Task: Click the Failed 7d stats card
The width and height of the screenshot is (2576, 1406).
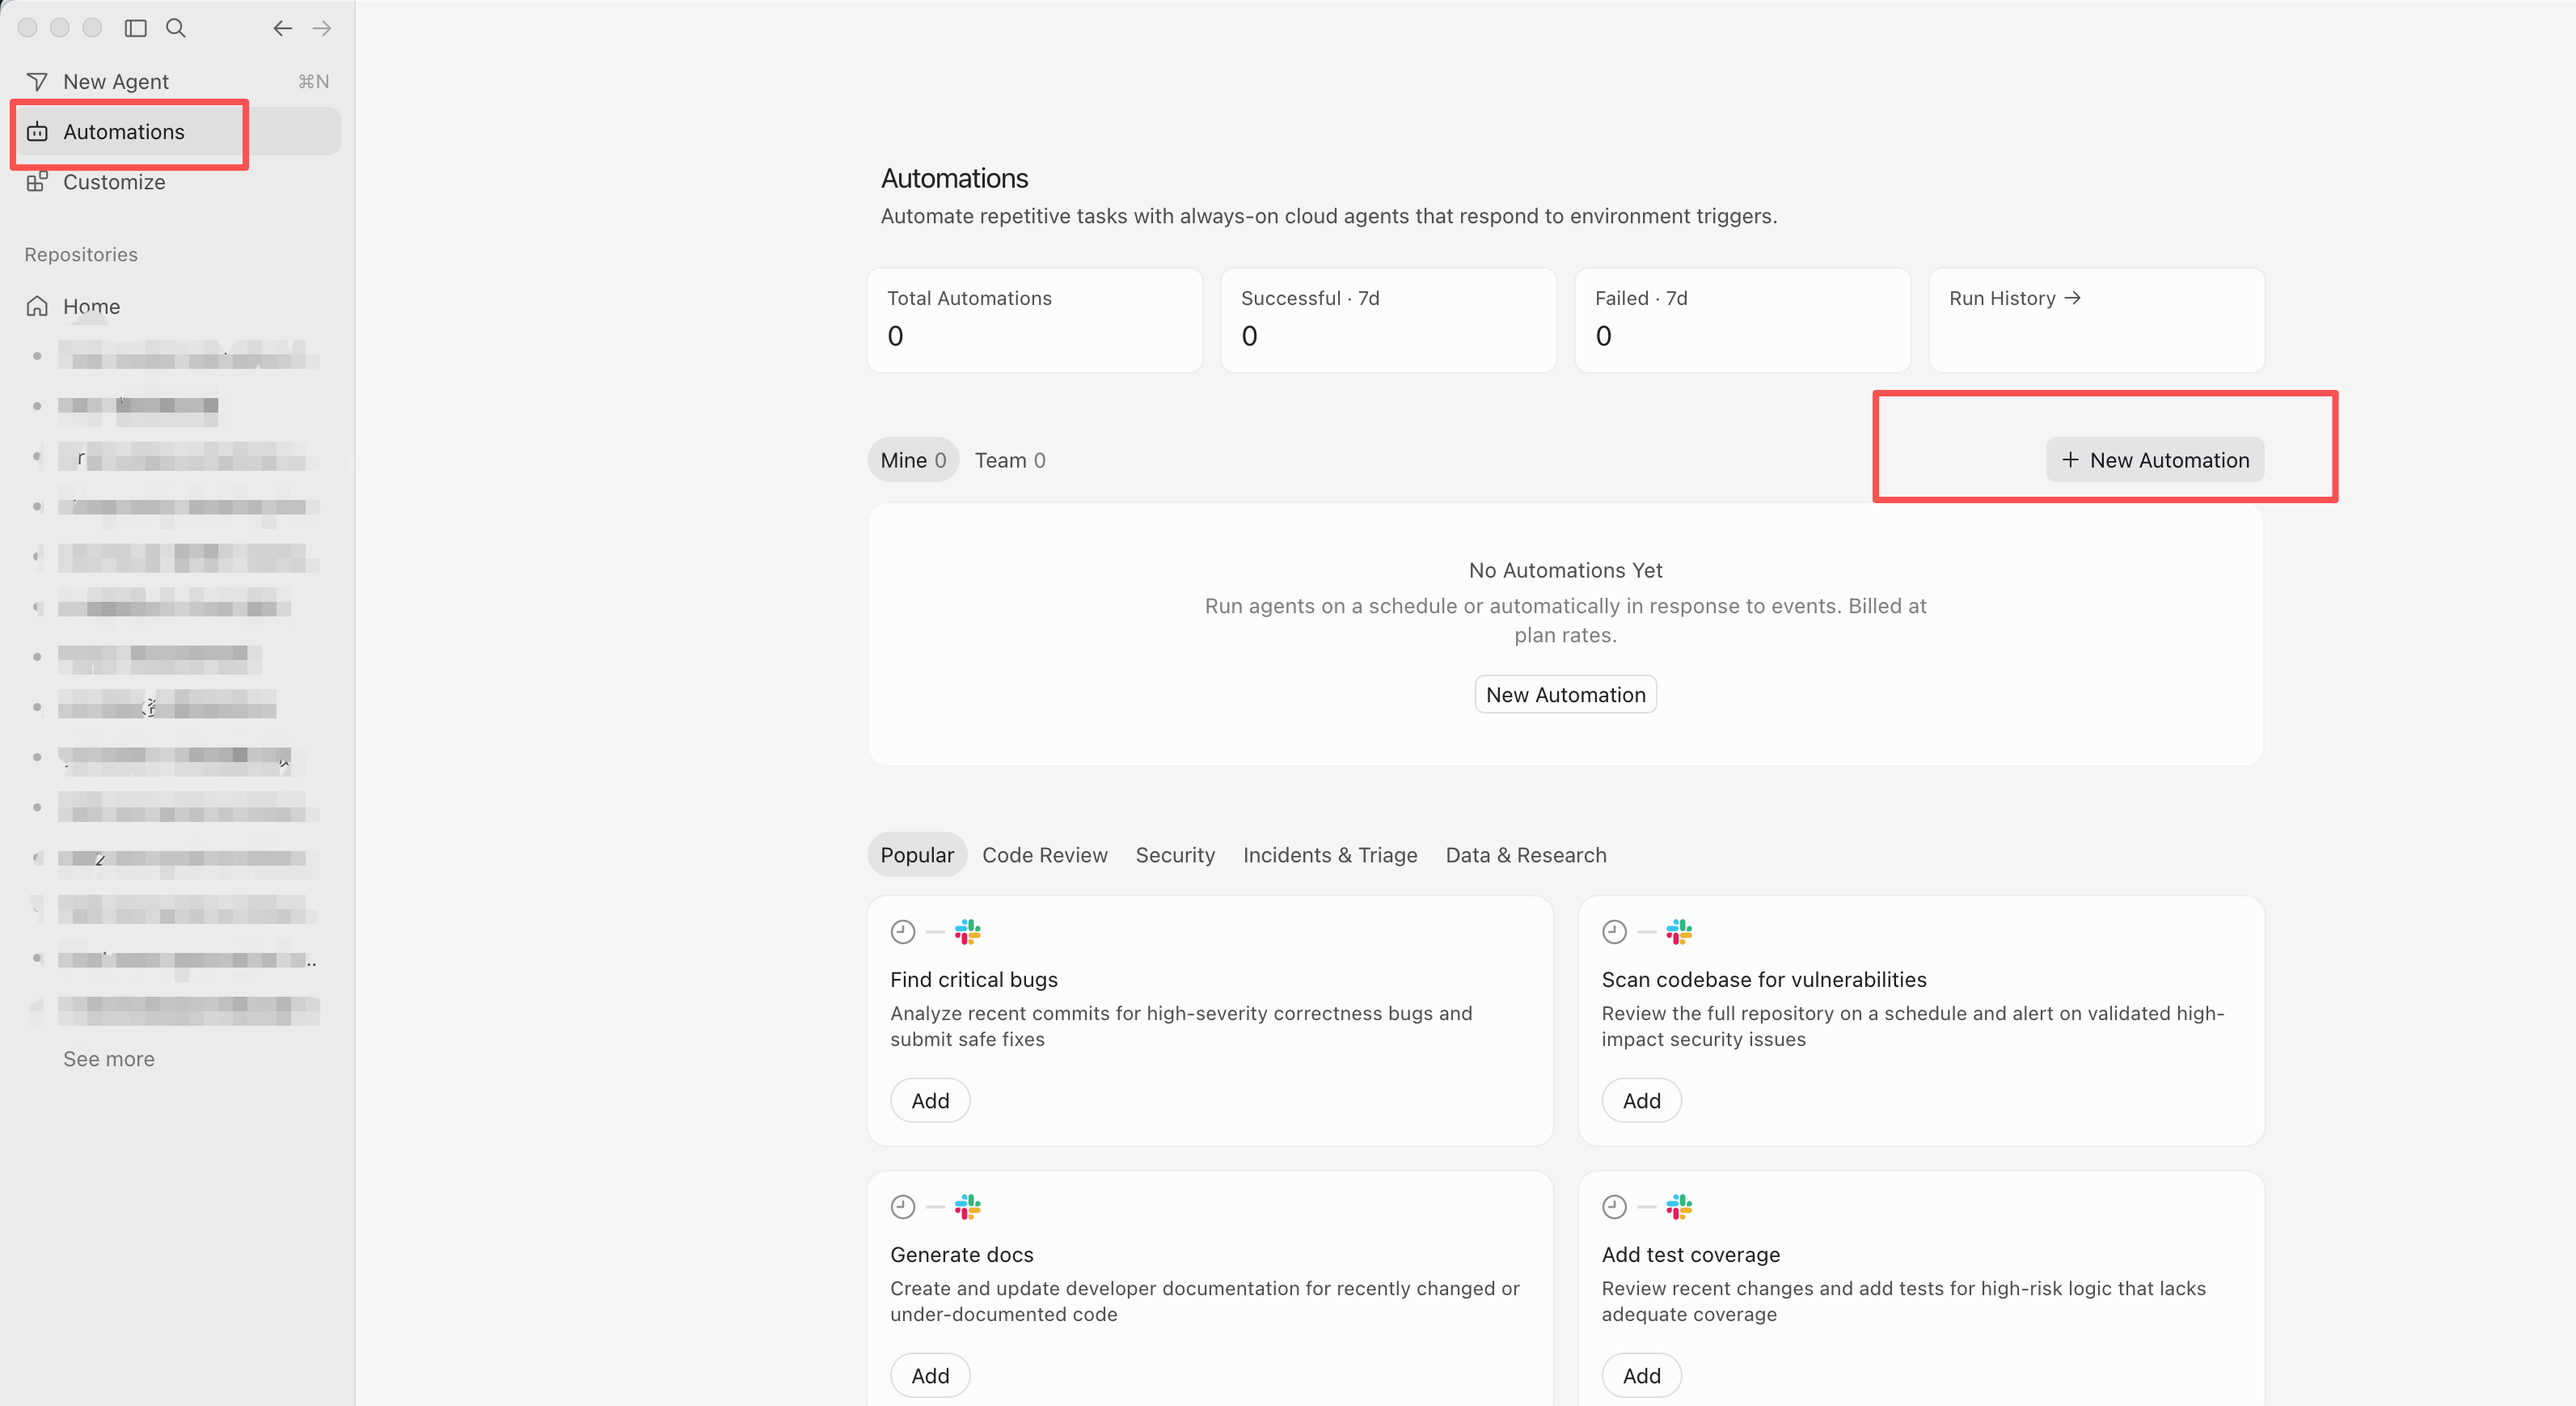Action: coord(1742,320)
